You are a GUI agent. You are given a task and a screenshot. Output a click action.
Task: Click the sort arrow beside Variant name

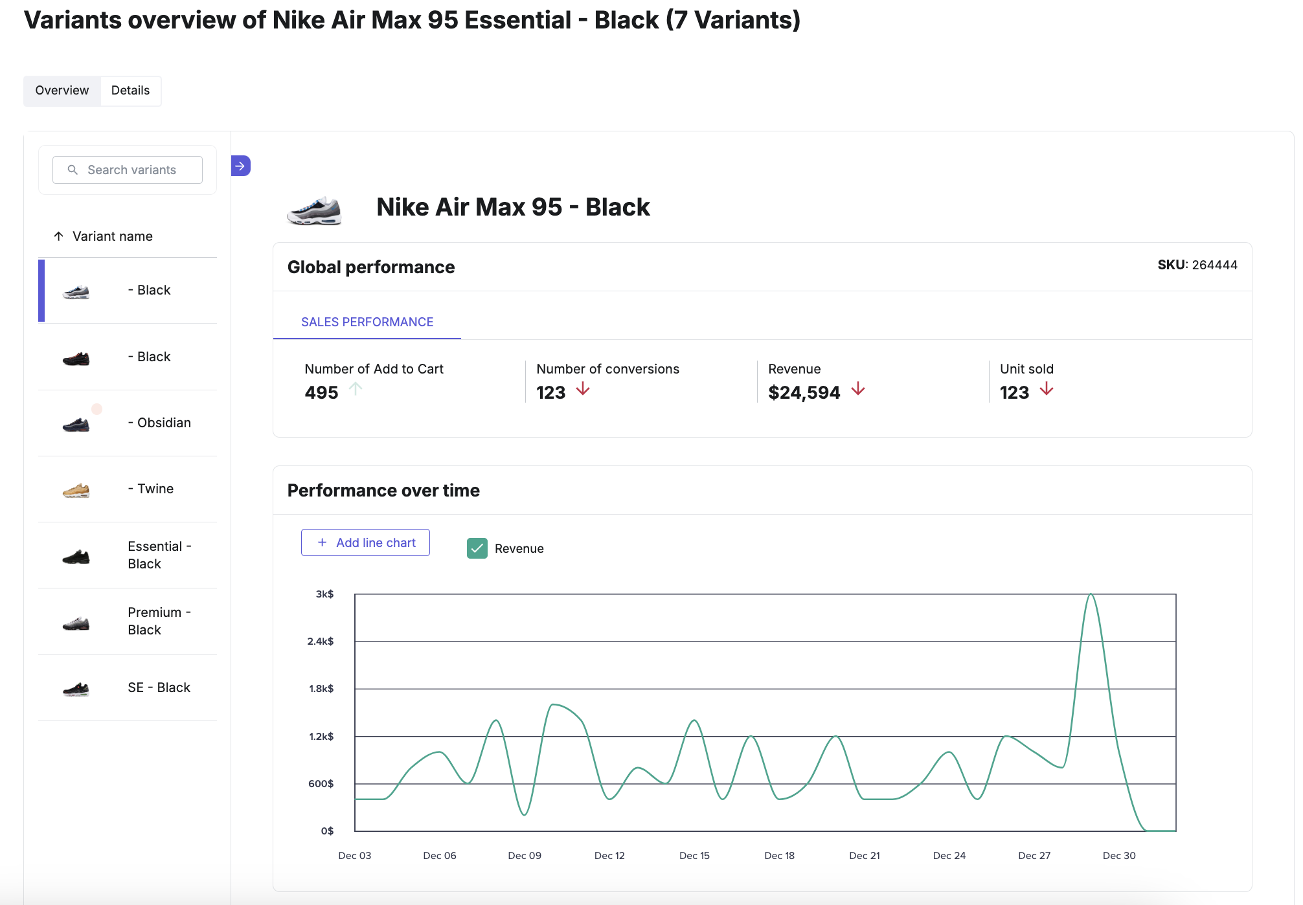58,236
